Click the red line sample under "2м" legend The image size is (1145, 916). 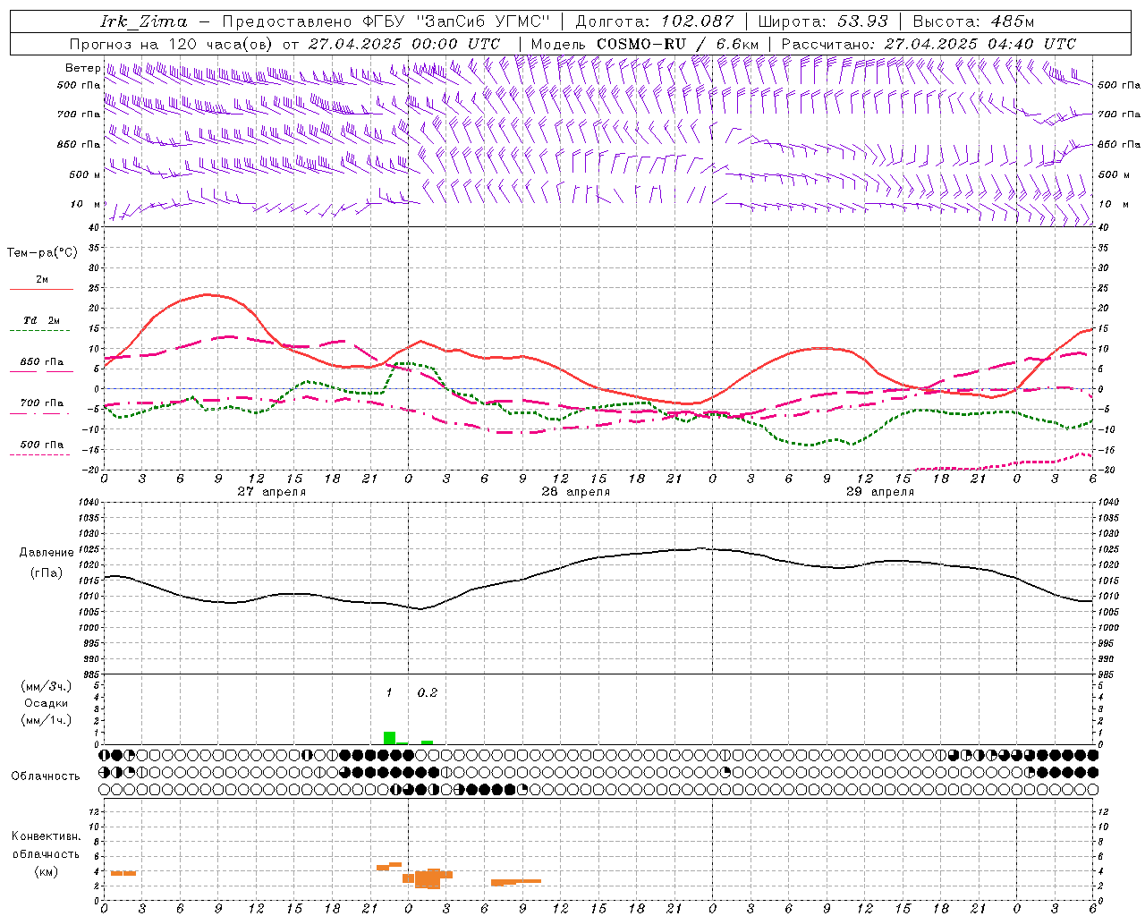click(41, 290)
